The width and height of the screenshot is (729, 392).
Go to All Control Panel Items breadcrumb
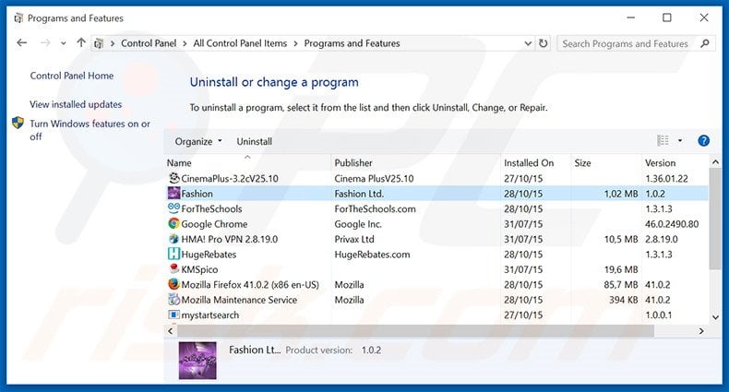click(240, 43)
